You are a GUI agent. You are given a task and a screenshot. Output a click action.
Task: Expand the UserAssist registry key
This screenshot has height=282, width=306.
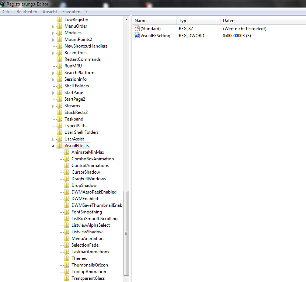[53, 139]
